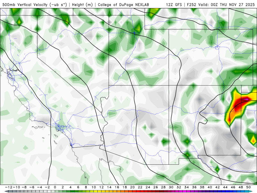Click the '4' value on the color scale
This screenshot has height=193, width=257.
[x=70, y=187]
